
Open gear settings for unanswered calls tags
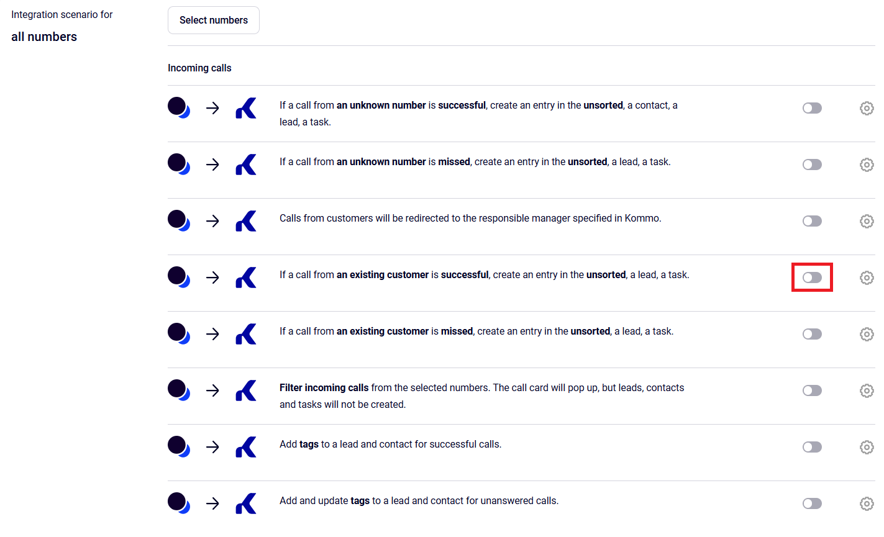(867, 503)
